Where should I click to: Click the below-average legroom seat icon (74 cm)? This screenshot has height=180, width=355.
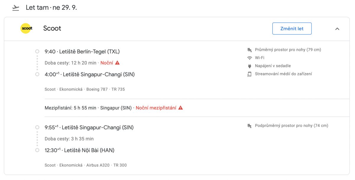(x=250, y=126)
